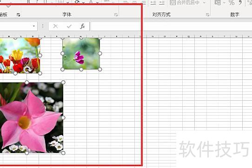Click the formula bar Enter checkmark icon
Screen dimensions: 252x168
click(x=69, y=26)
